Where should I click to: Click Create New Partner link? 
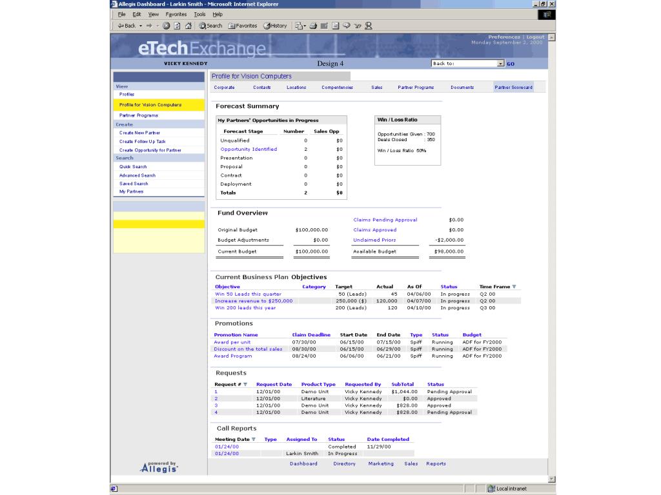coord(139,133)
